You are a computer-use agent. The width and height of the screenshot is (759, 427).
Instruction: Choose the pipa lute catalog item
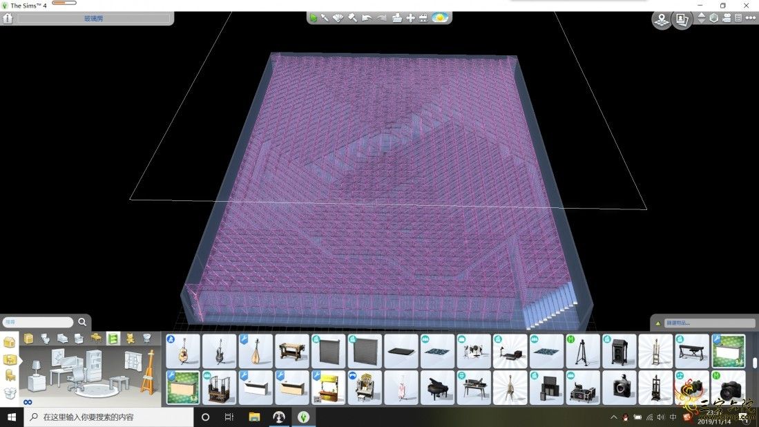coord(256,350)
